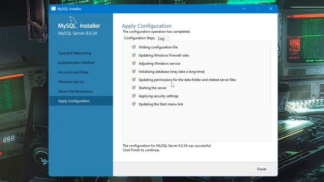This screenshot has width=324, height=182.
Task: Click the 'MySQL Server 8.0.34' sidebar subtitle
Action: [x=77, y=33]
